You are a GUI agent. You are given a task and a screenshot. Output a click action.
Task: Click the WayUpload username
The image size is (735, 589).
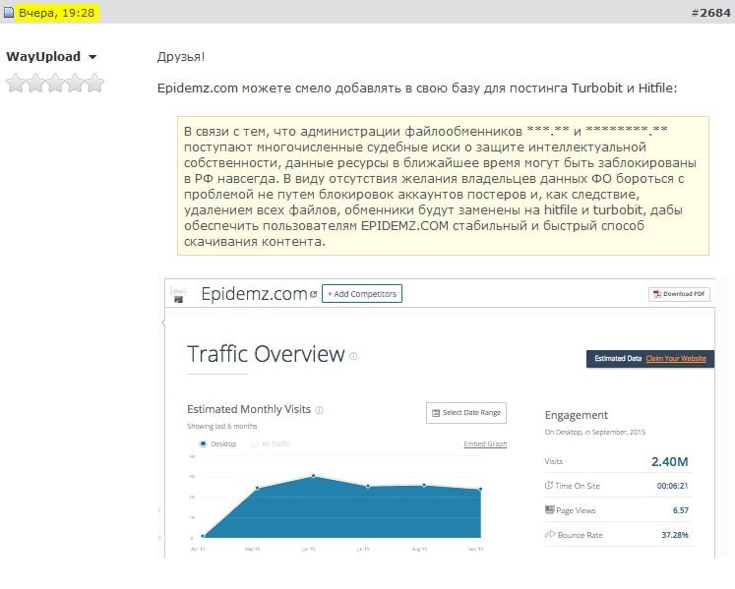43,57
